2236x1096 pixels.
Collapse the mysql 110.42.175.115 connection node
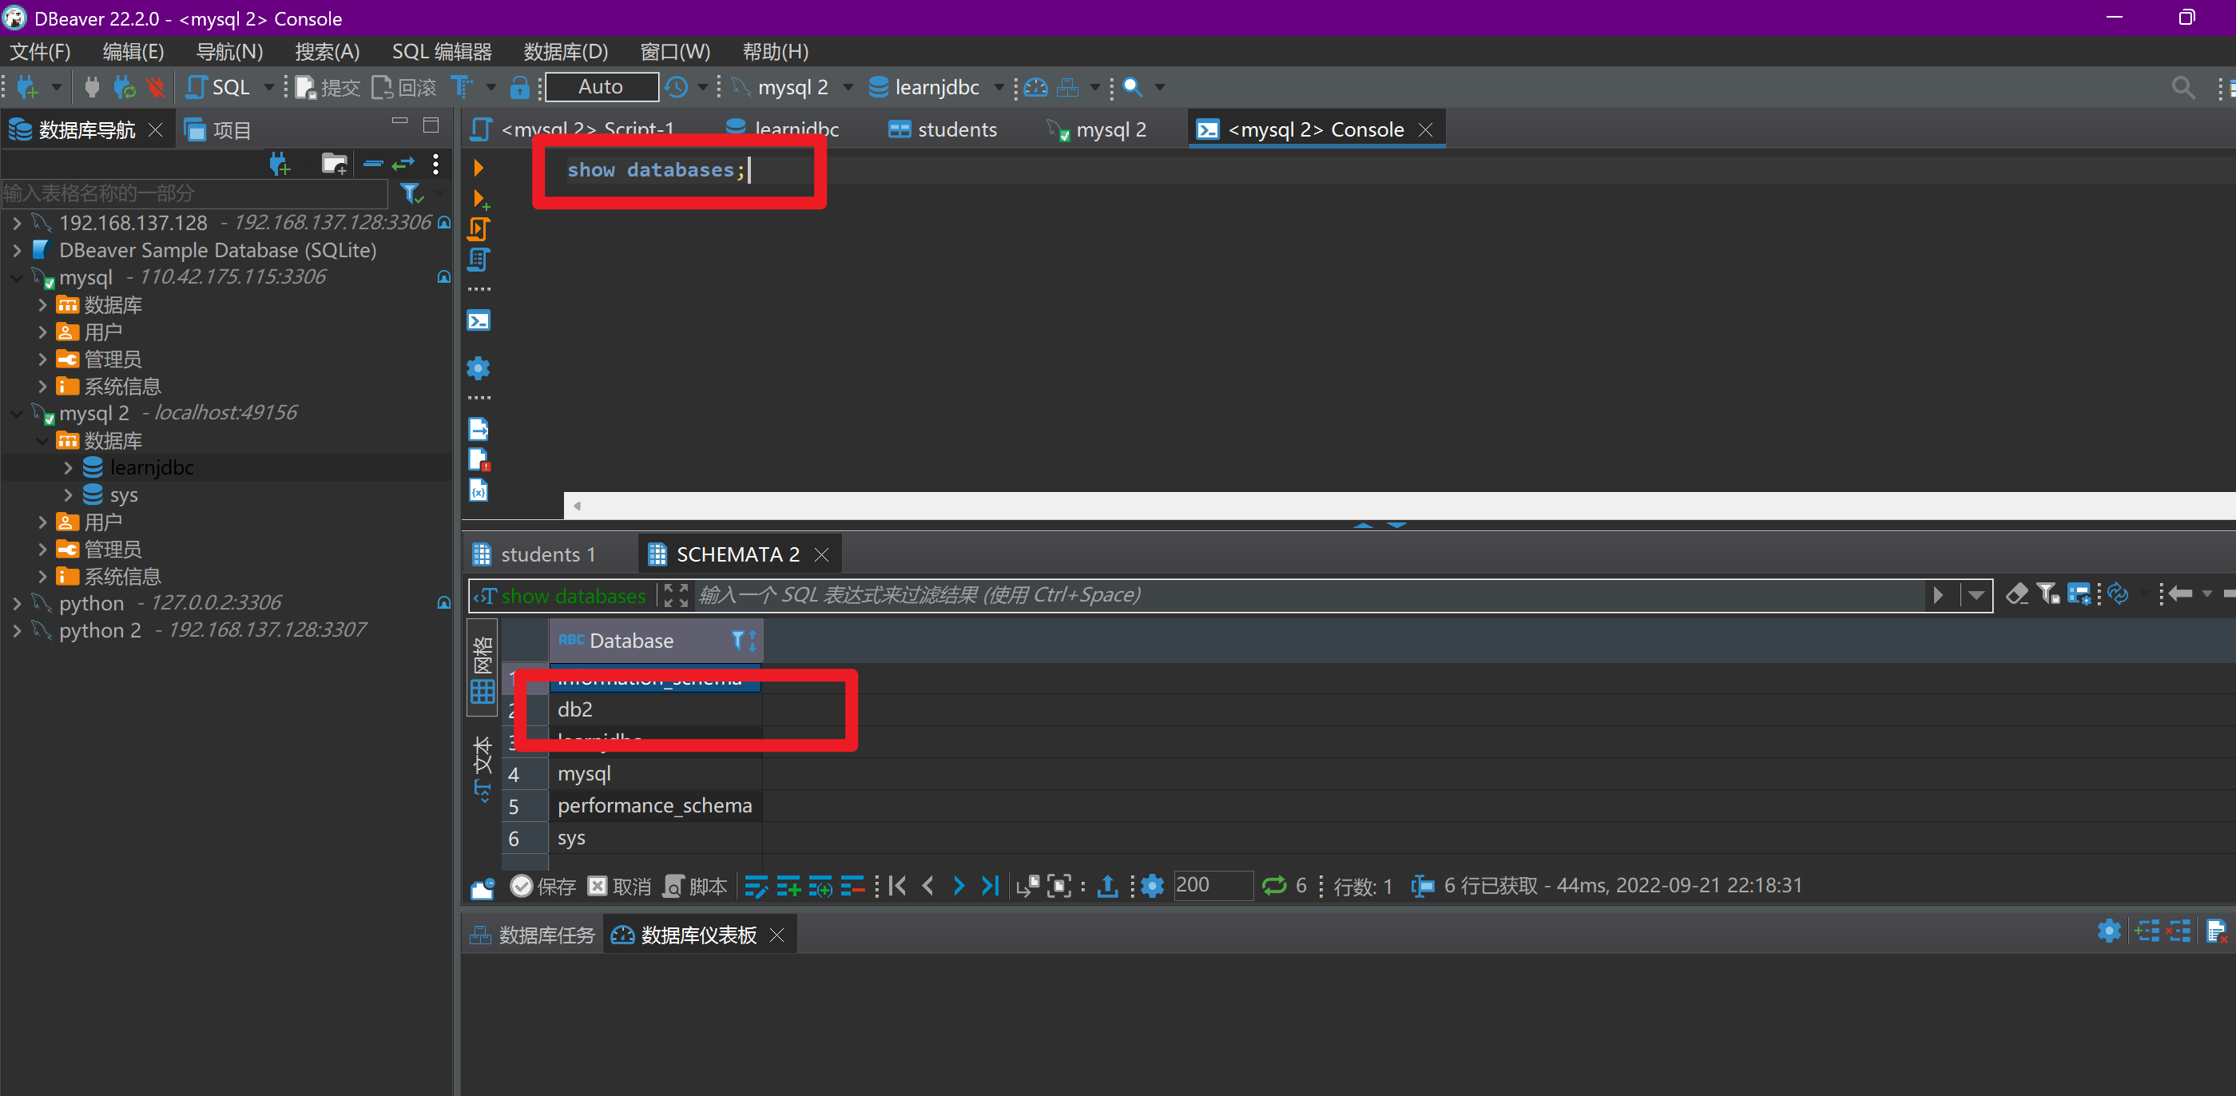pos(17,278)
